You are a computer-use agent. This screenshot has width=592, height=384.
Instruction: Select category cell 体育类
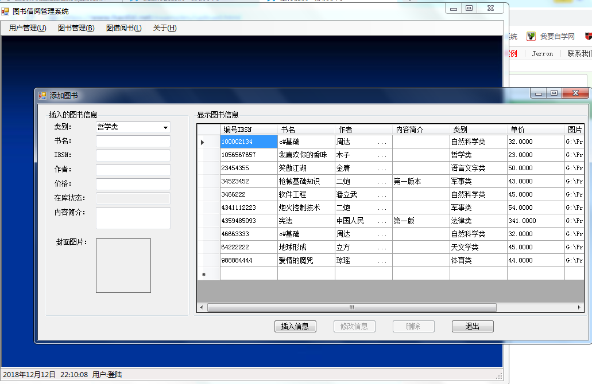click(x=478, y=260)
